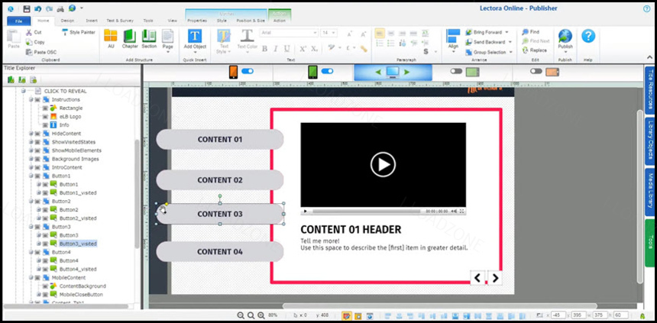Click the Text Color icon
Image resolution: width=657 pixels, height=323 pixels.
coord(248,36)
